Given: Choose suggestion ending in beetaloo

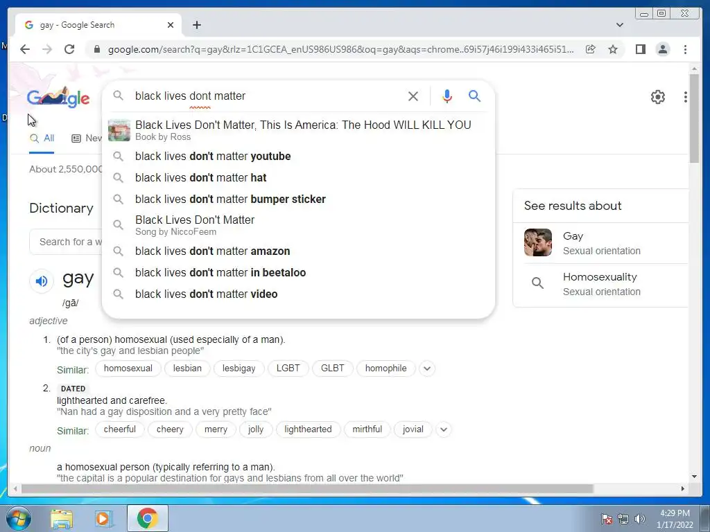Looking at the screenshot, I should pyautogui.click(x=299, y=272).
